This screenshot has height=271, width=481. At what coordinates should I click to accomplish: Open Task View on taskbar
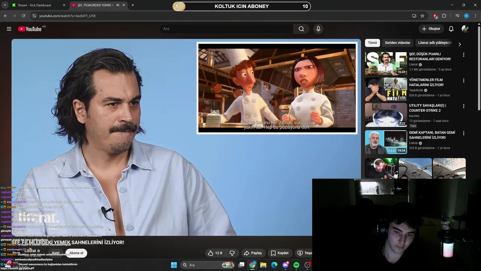242,265
